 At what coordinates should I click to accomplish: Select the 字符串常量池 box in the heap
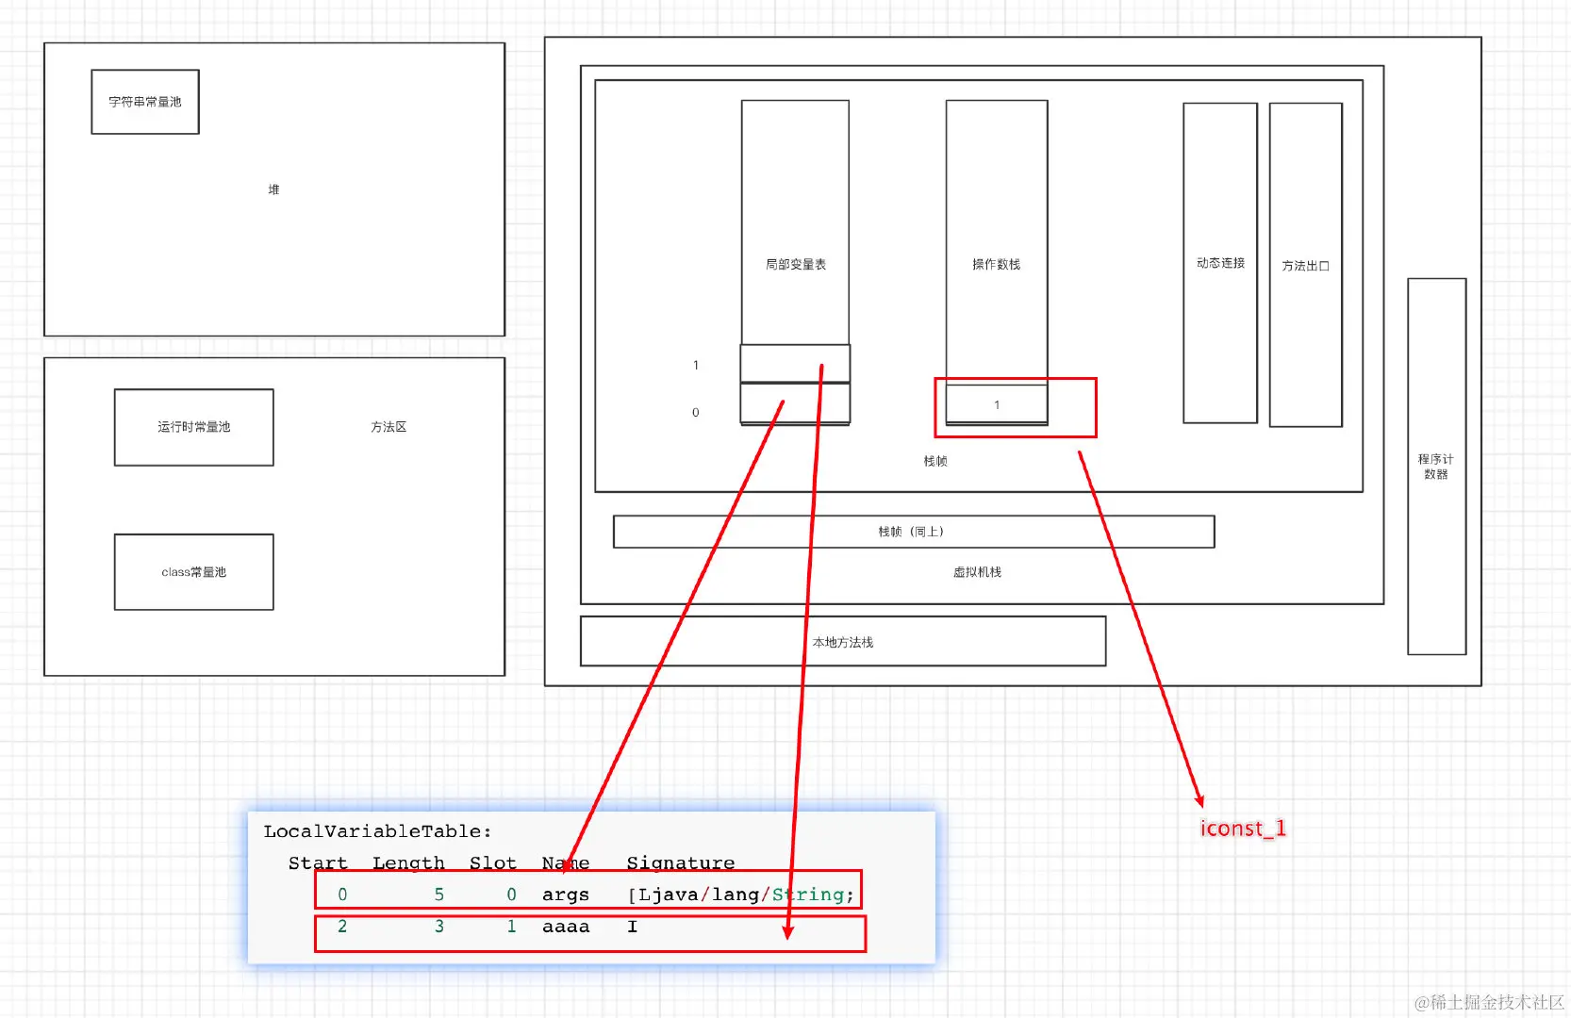[145, 102]
